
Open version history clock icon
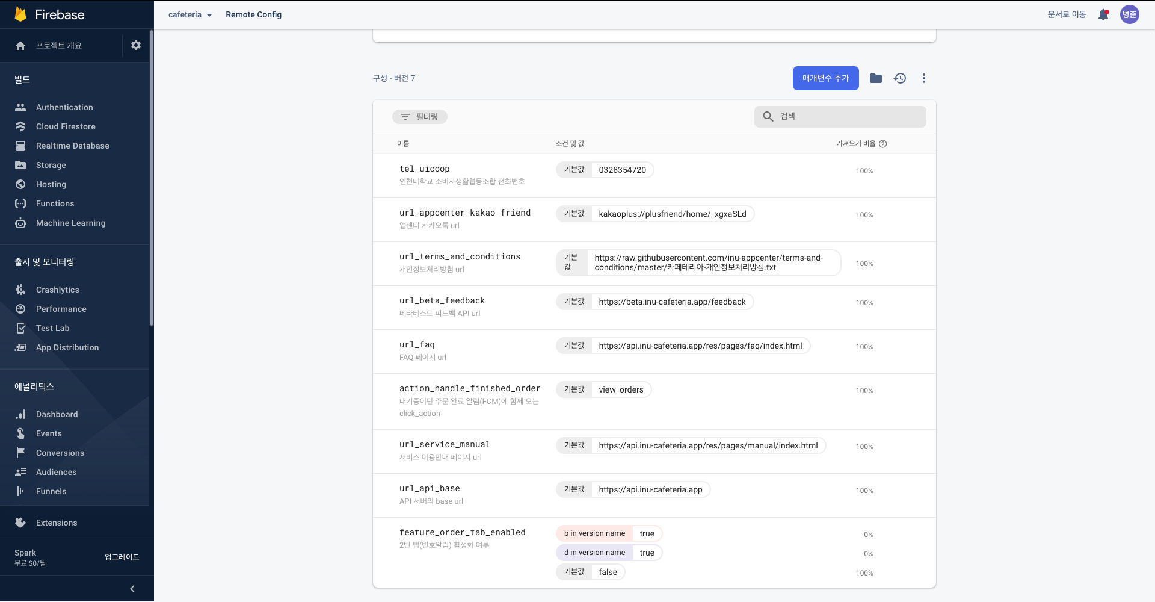[900, 78]
